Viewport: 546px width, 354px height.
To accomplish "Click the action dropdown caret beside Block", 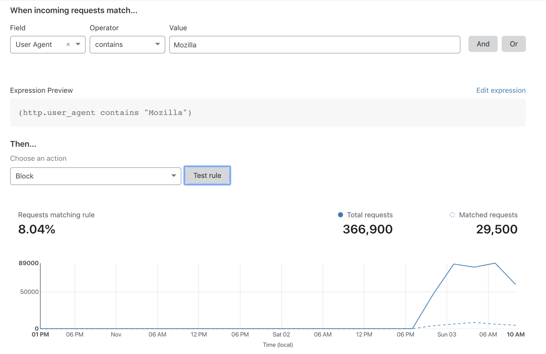I will click(174, 176).
